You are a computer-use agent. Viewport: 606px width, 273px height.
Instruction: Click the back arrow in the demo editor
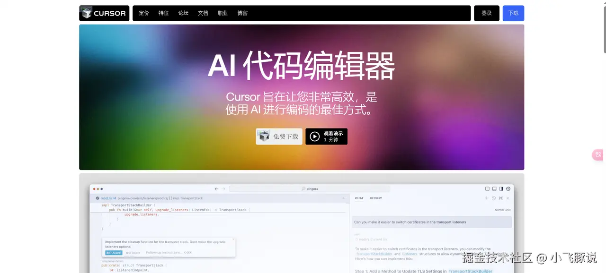[216, 189]
